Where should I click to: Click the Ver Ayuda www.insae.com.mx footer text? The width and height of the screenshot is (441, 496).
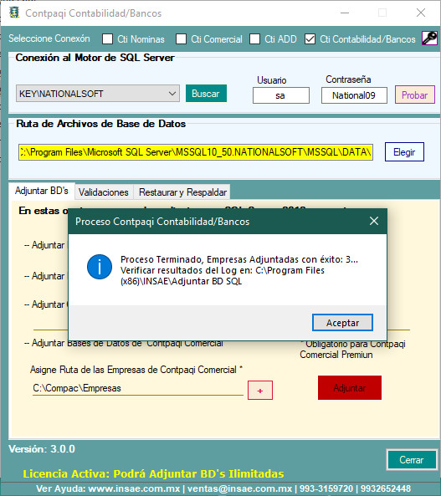click(223, 488)
